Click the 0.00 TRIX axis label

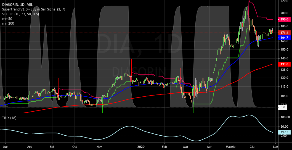284,136
